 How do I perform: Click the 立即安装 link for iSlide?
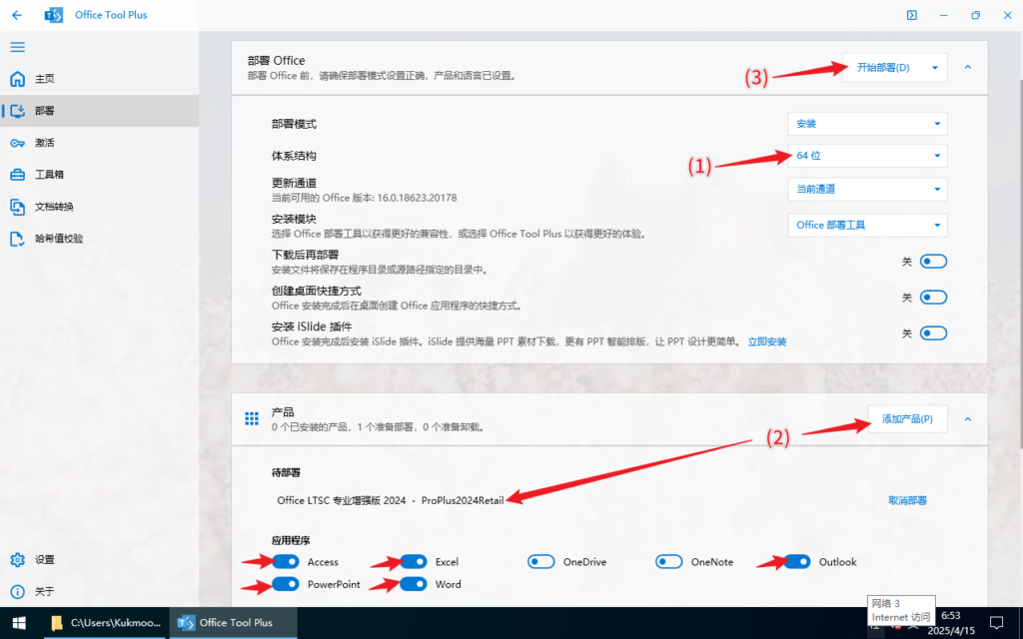(x=766, y=341)
